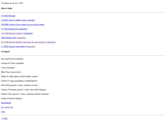Click the 'Darkest Files' entry

25,94
